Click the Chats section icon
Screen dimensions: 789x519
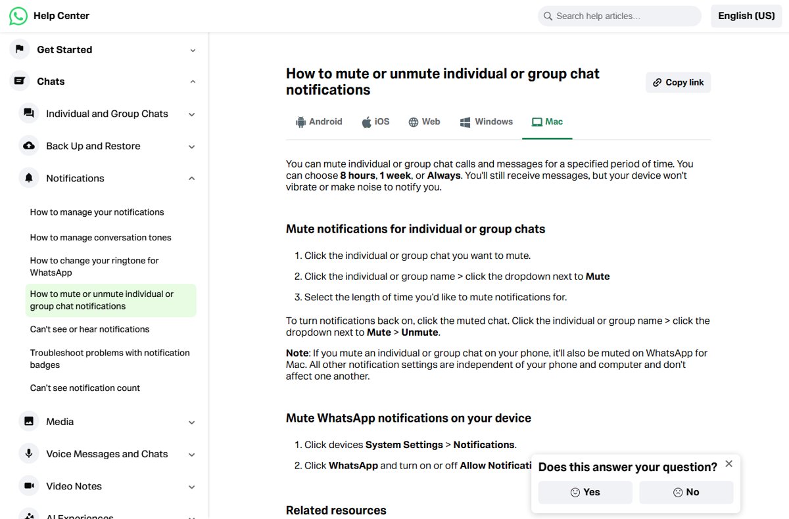(20, 81)
